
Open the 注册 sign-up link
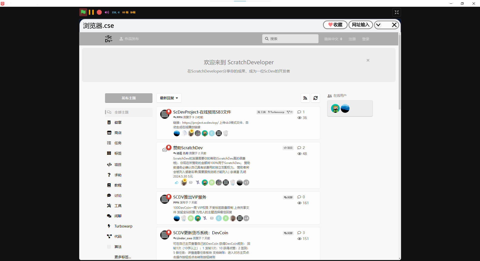click(x=352, y=39)
